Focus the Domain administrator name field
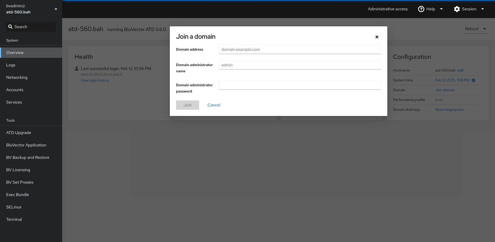This screenshot has height=242, width=495. (300, 65)
